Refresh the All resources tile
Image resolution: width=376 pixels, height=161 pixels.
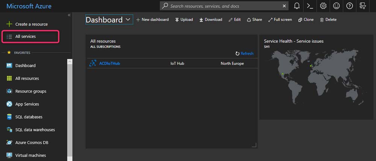(244, 54)
